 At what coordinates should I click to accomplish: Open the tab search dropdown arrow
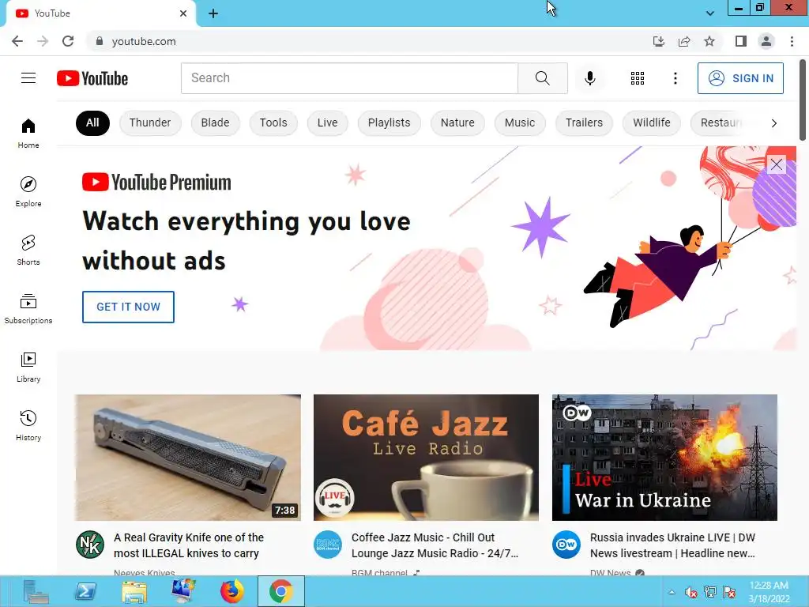pos(710,13)
